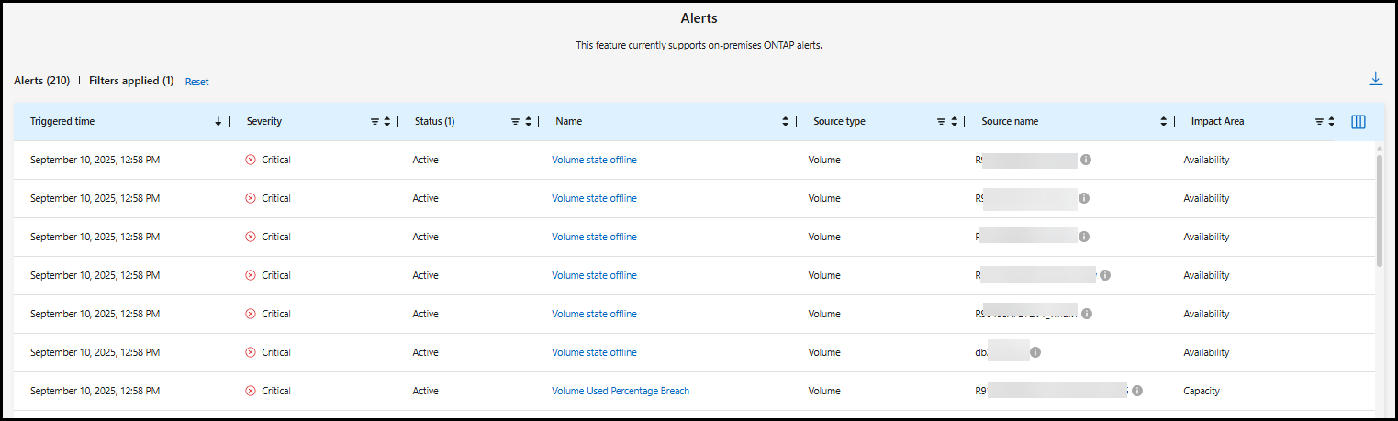
Task: Toggle sort on the Source name column
Action: pos(1164,121)
